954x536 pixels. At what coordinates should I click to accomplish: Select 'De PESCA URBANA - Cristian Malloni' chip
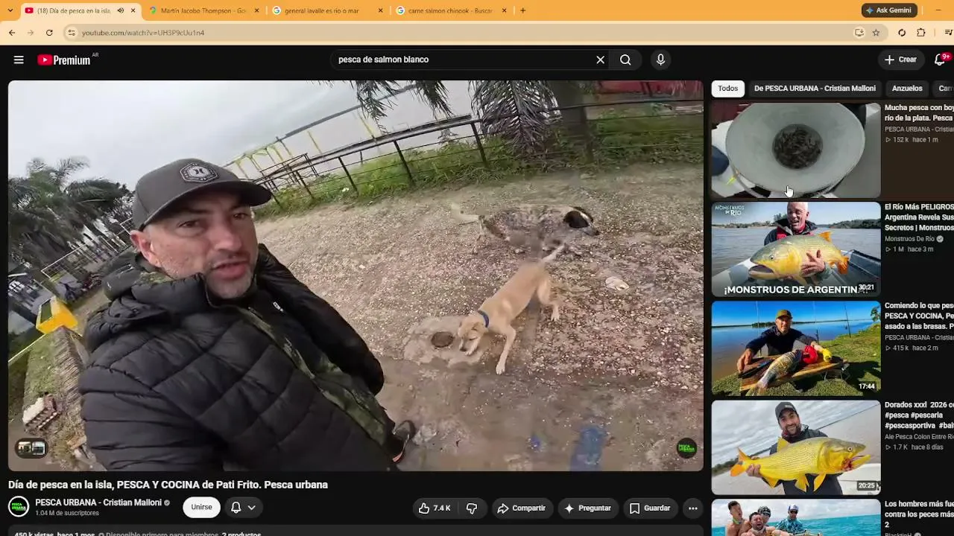[815, 89]
